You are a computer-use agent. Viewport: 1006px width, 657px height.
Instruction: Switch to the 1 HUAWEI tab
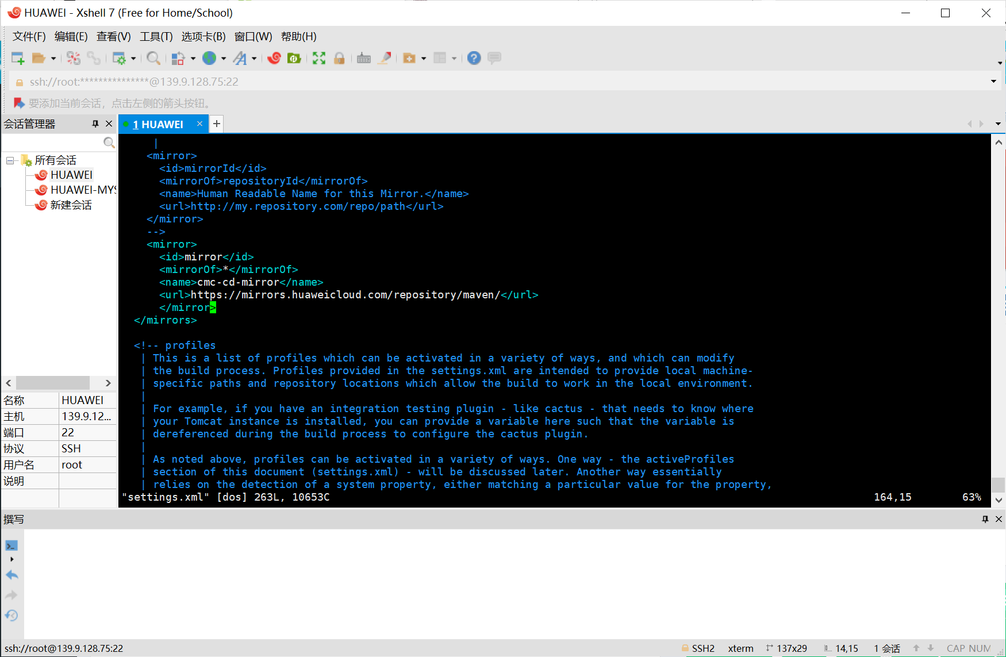tap(158, 125)
